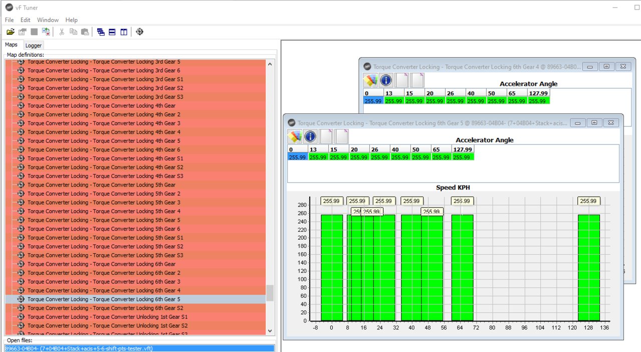Click blue 255.99 cell in 6th Gear 4 table

[373, 101]
